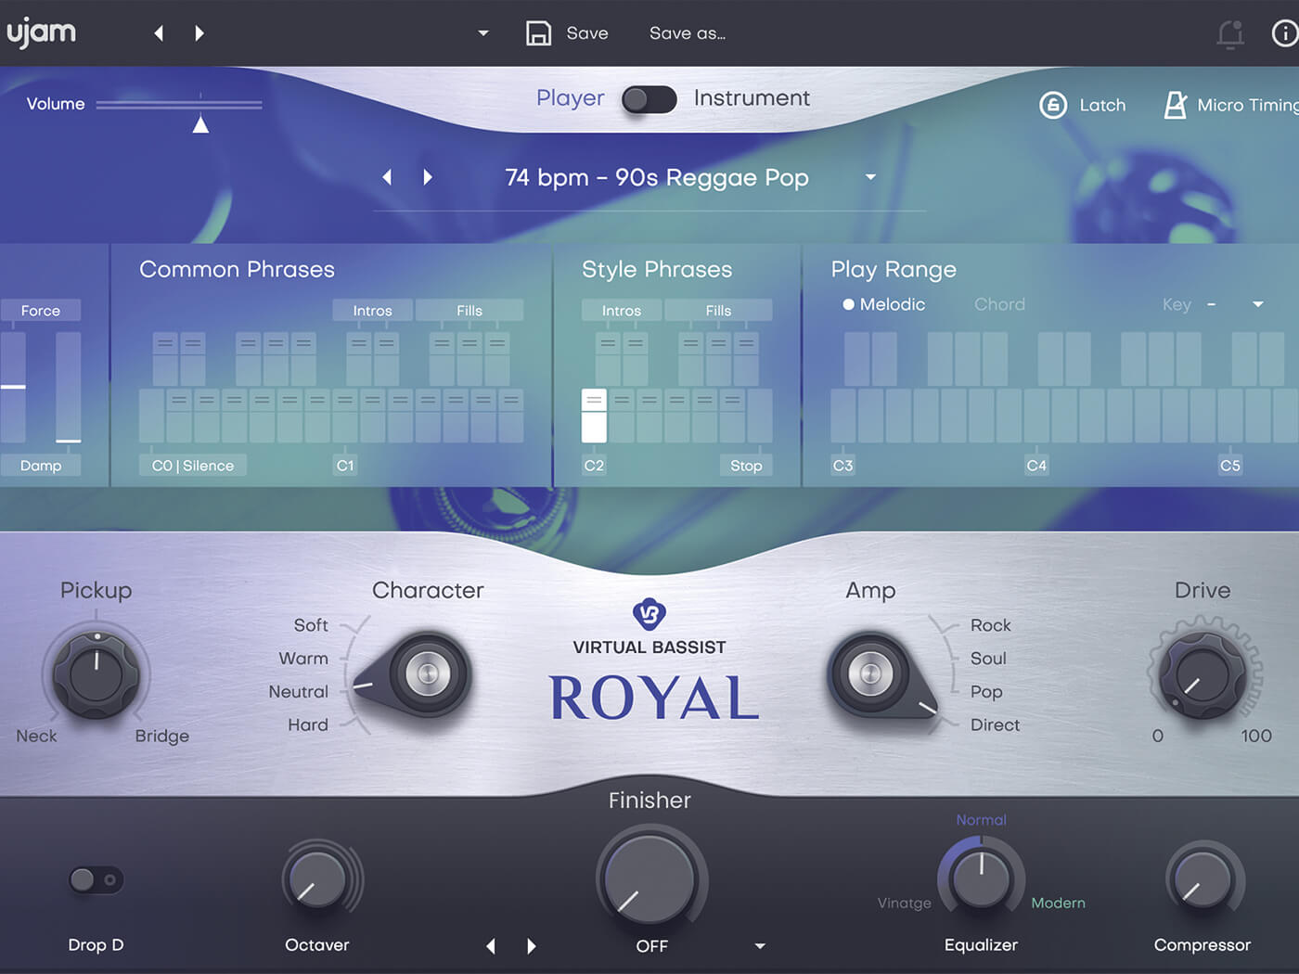Click the Amp selector knob
Screen dimensions: 1299x974
tap(870, 673)
